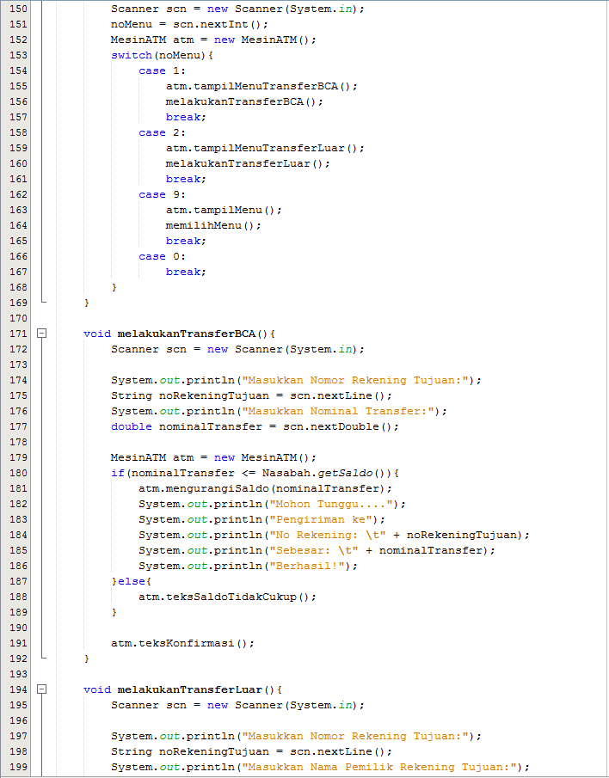Collapse the melakukanTransferLuar method fold
Image resolution: width=609 pixels, height=778 pixels.
coord(42,689)
